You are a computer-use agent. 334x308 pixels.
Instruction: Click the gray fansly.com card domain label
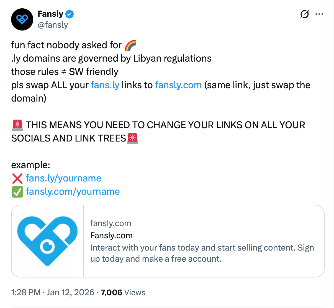click(111, 223)
